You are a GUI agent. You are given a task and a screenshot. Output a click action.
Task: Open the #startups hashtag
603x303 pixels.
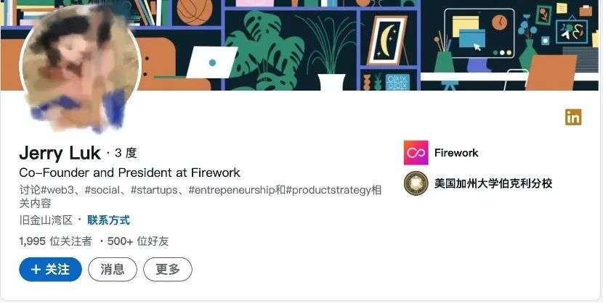(x=154, y=190)
